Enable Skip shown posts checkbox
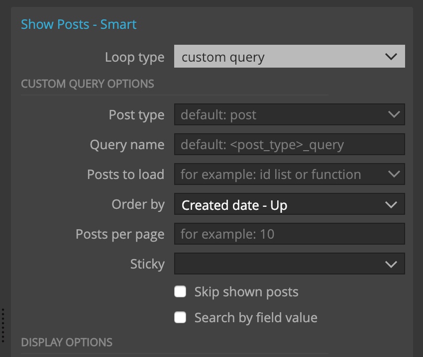Screen dimensions: 423x357 (x=180, y=291)
